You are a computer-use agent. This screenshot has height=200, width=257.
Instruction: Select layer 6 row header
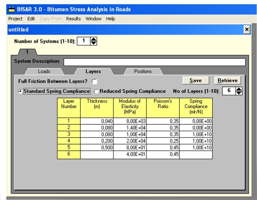point(69,155)
